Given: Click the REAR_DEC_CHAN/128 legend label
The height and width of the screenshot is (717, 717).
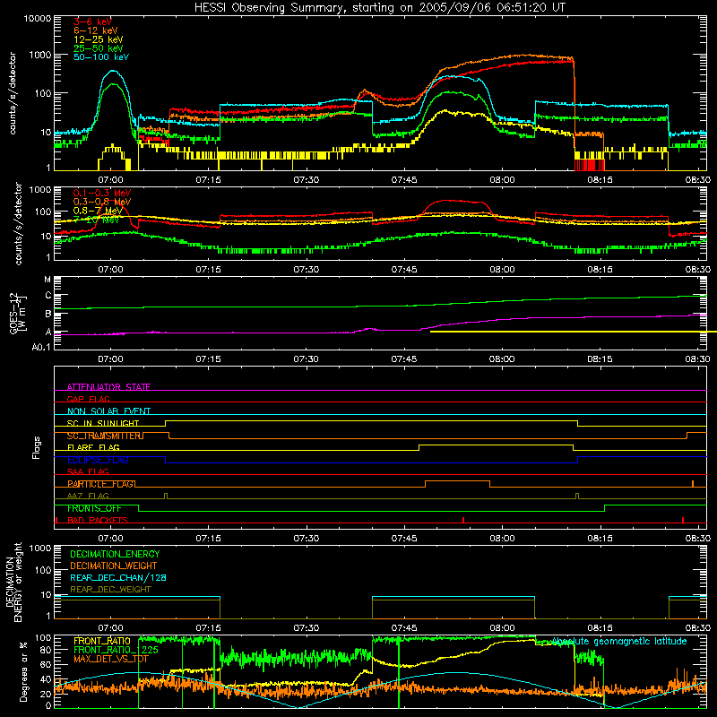Looking at the screenshot, I should [x=118, y=578].
